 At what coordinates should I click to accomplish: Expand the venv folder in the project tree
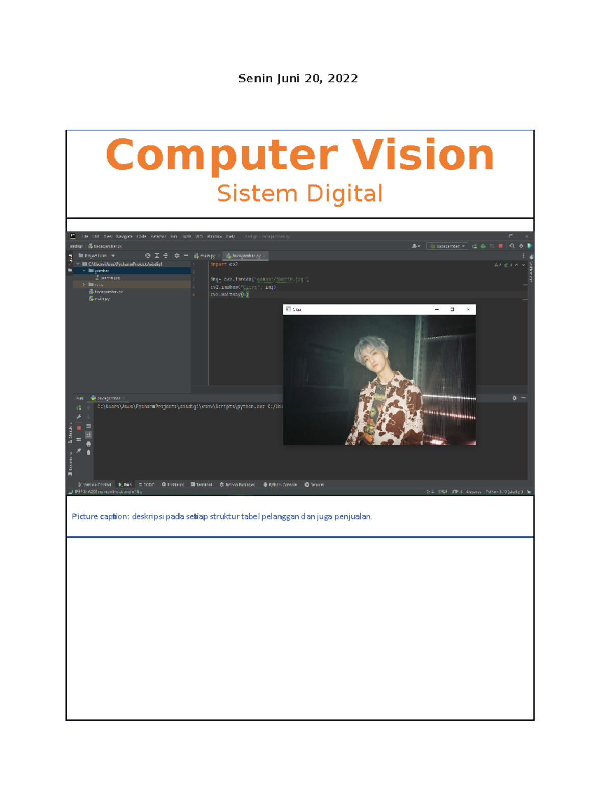(84, 284)
